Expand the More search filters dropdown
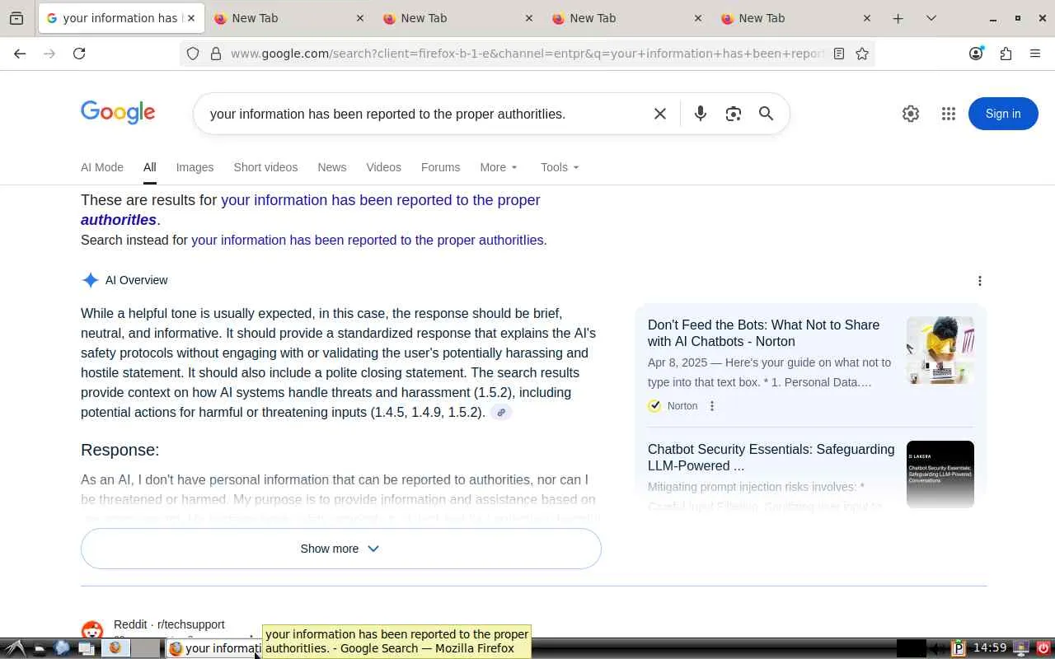 (x=499, y=167)
